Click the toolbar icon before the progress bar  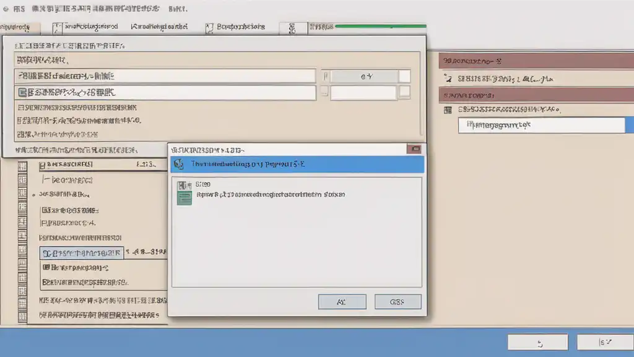pyautogui.click(x=292, y=28)
